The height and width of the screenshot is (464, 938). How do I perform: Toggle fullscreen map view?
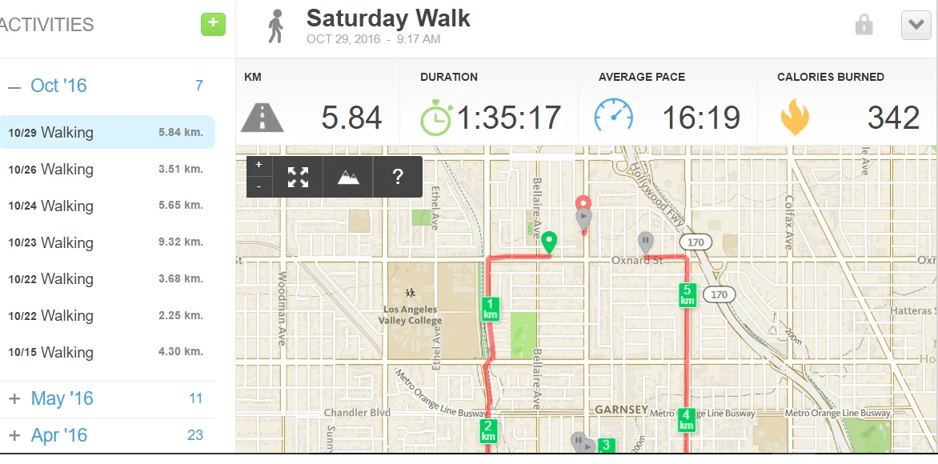coord(298,177)
